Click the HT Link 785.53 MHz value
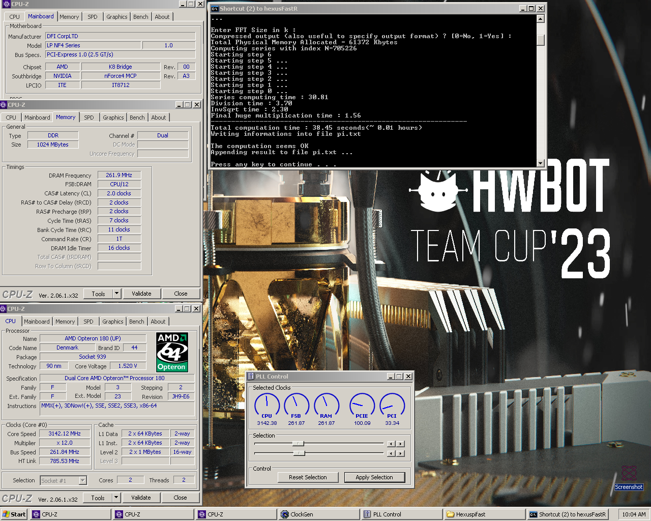Image resolution: width=651 pixels, height=521 pixels. tap(65, 461)
